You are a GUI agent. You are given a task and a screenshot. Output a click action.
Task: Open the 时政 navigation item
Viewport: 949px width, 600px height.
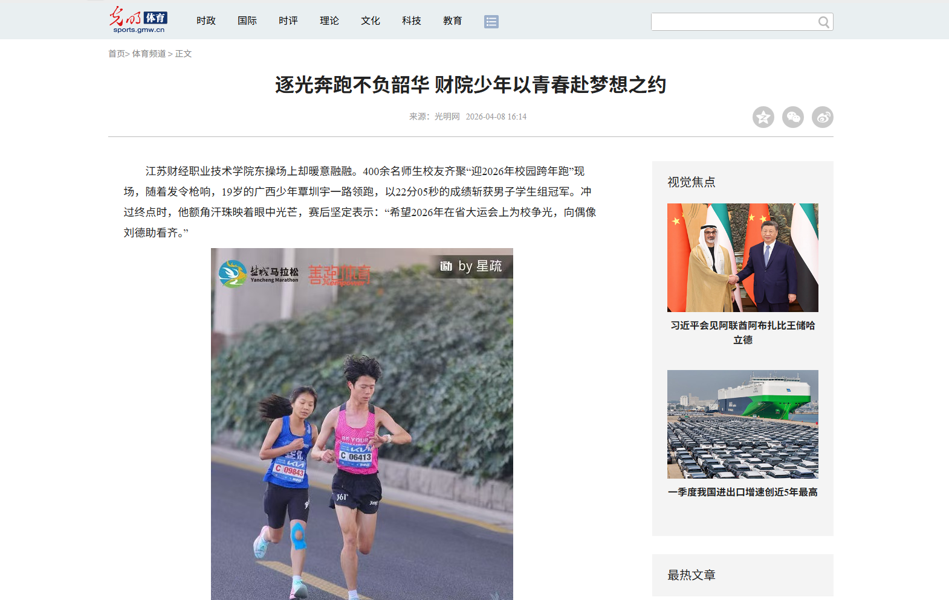206,21
